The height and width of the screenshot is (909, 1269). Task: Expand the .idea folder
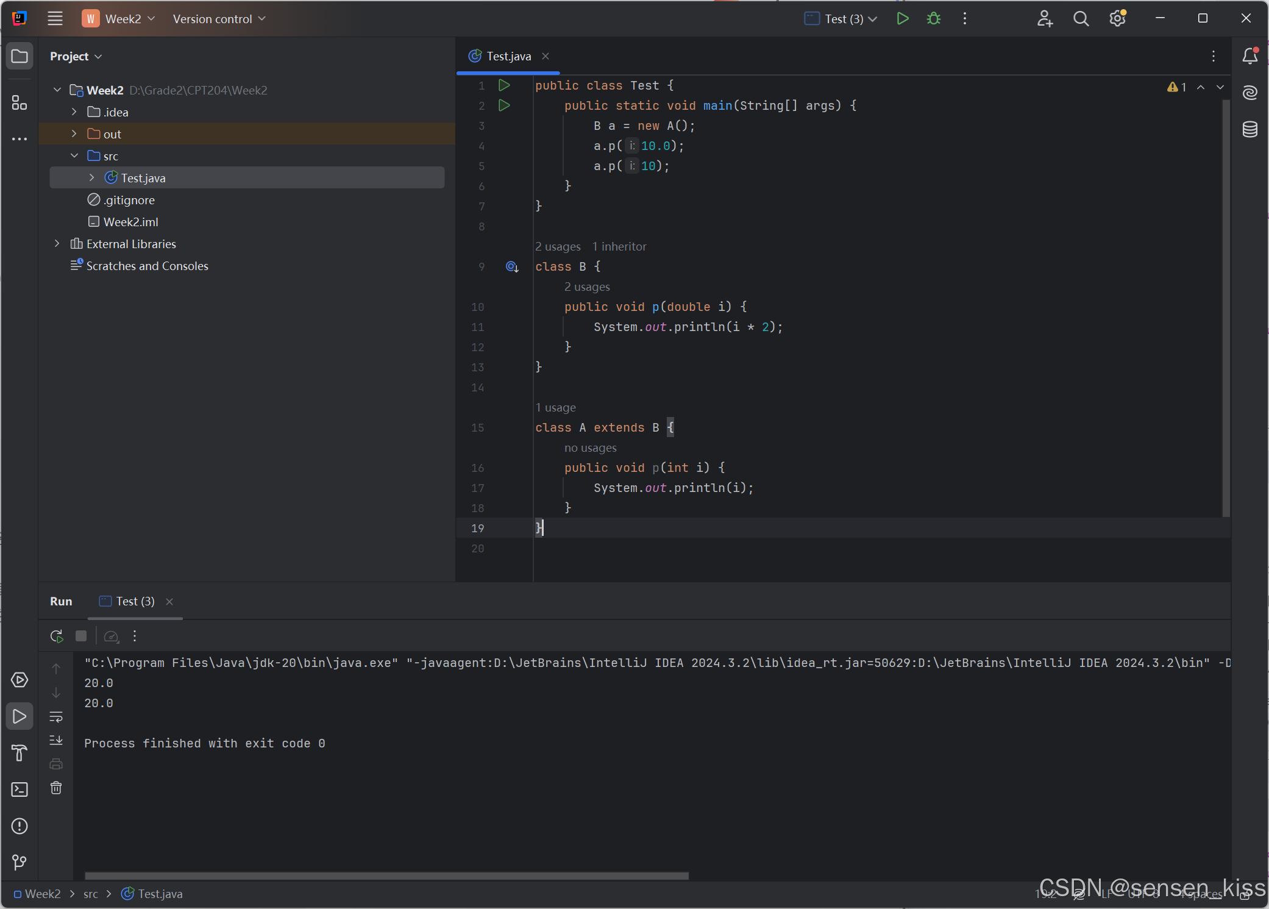(x=74, y=112)
